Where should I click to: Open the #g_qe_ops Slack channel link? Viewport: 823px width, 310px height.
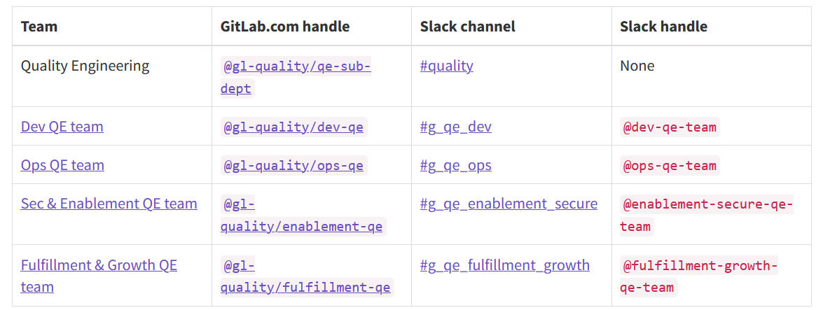(455, 165)
